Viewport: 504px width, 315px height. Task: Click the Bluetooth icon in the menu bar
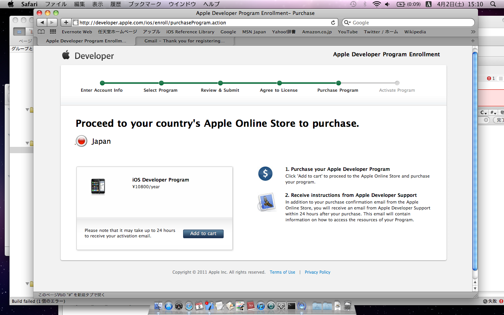[x=365, y=4]
